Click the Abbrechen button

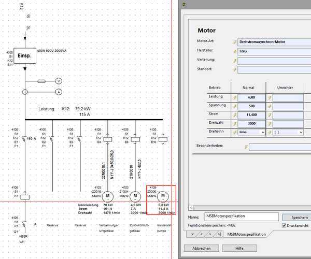202,248
